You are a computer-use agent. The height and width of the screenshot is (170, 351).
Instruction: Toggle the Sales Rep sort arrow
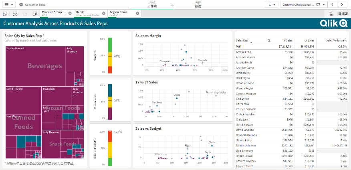tap(251, 42)
